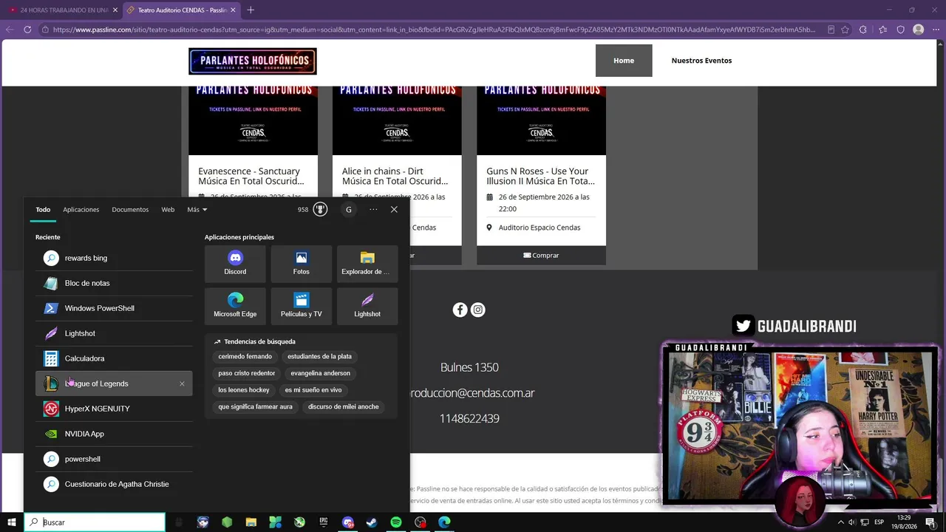
Task: Switch to the Aplicaciones search tab
Action: tap(81, 209)
